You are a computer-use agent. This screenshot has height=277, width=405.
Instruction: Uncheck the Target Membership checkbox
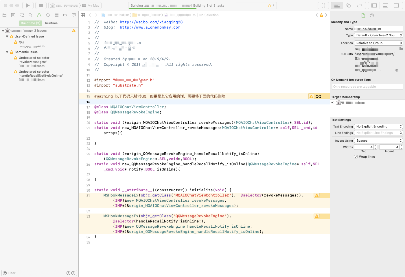[332, 102]
